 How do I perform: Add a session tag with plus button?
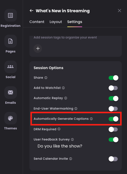[x=38, y=48]
